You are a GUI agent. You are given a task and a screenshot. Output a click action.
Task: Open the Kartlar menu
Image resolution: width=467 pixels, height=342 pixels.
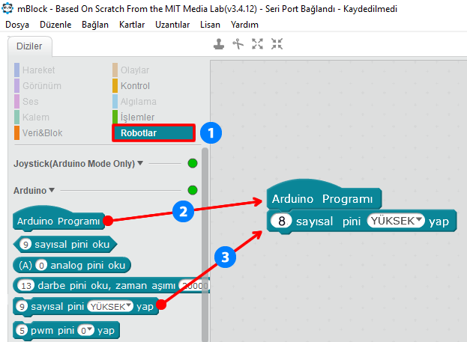pyautogui.click(x=132, y=25)
